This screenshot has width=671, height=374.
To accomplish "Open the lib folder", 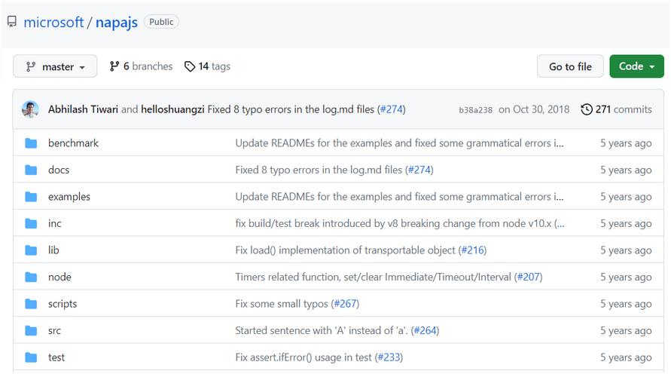I will [x=53, y=250].
